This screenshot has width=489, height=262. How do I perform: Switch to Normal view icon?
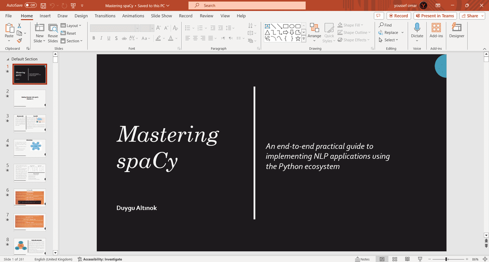(x=382, y=259)
